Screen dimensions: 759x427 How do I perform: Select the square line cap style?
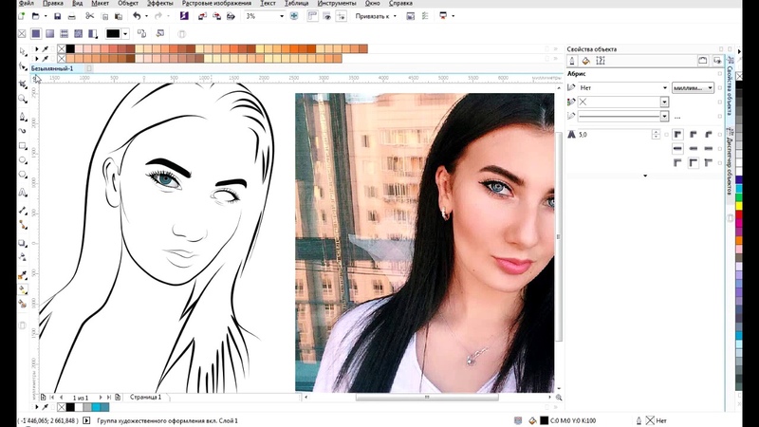tap(709, 148)
